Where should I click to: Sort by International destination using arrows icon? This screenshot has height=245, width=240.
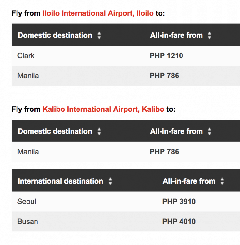click(110, 181)
